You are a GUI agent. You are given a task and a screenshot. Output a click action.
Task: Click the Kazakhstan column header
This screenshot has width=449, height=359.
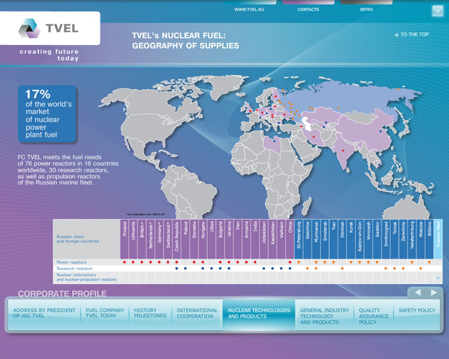click(273, 239)
